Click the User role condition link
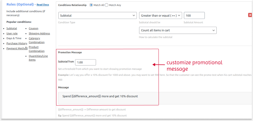 12,33
